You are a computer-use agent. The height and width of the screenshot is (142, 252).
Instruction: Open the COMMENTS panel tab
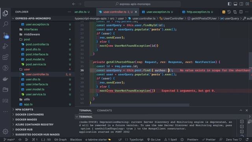104,110
